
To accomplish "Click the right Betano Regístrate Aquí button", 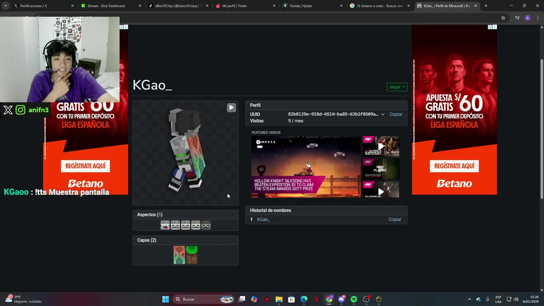I will pyautogui.click(x=454, y=166).
